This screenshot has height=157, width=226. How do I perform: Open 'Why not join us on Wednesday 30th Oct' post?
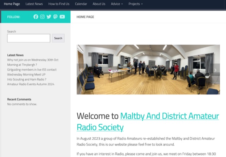coord(33,62)
